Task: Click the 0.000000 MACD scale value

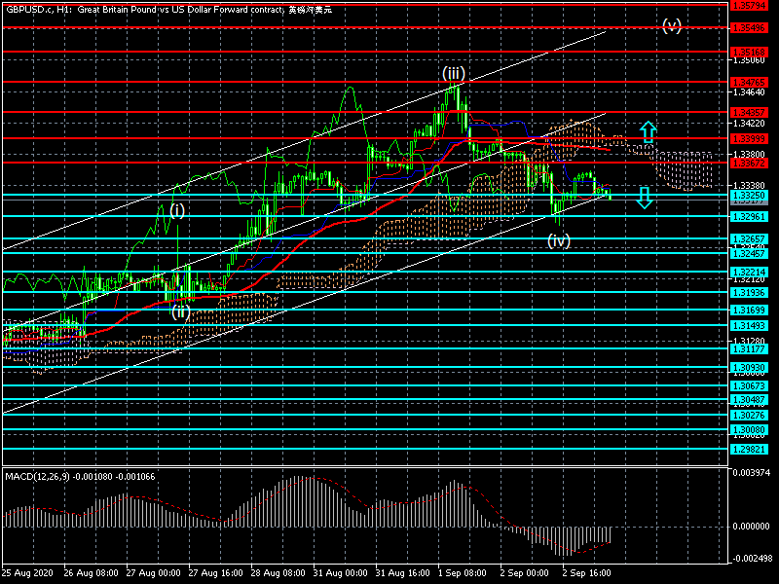Action: [x=751, y=527]
